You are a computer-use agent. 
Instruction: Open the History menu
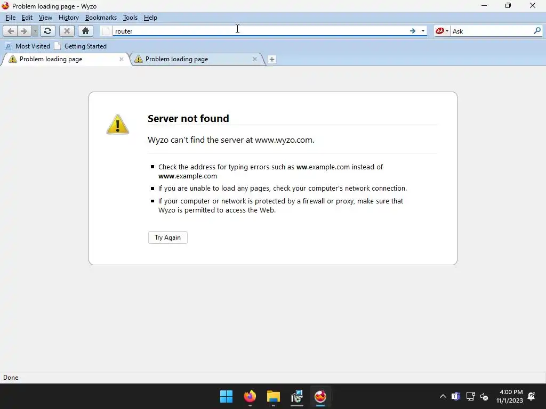[x=69, y=18]
